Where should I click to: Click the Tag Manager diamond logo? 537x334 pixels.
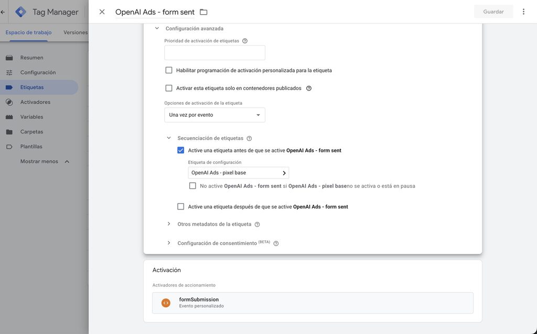21,12
